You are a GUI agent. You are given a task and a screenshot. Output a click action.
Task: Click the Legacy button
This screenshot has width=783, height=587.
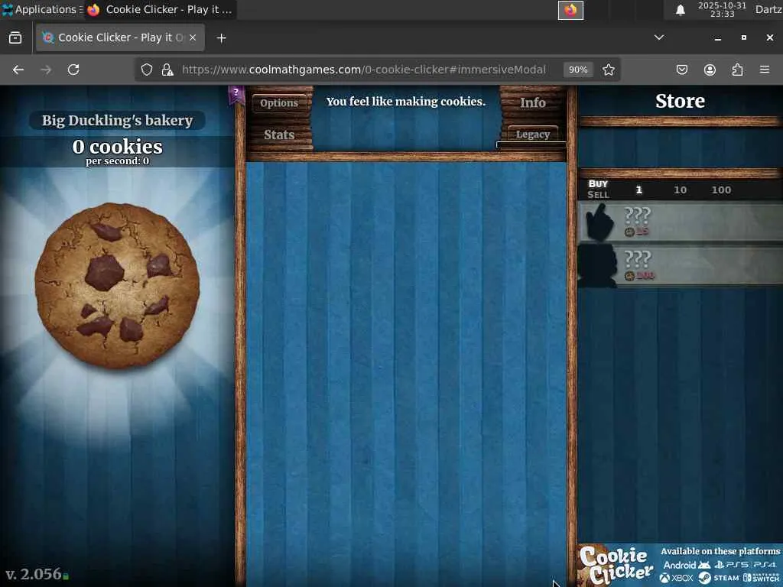point(533,135)
